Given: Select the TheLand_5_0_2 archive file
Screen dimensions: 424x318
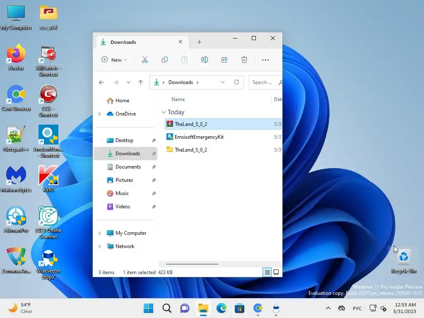Looking at the screenshot, I should pos(223,124).
